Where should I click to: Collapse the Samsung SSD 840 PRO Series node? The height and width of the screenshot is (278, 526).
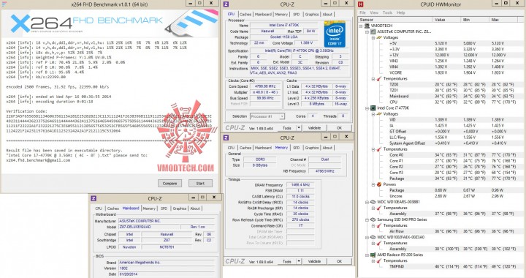pos(367,219)
